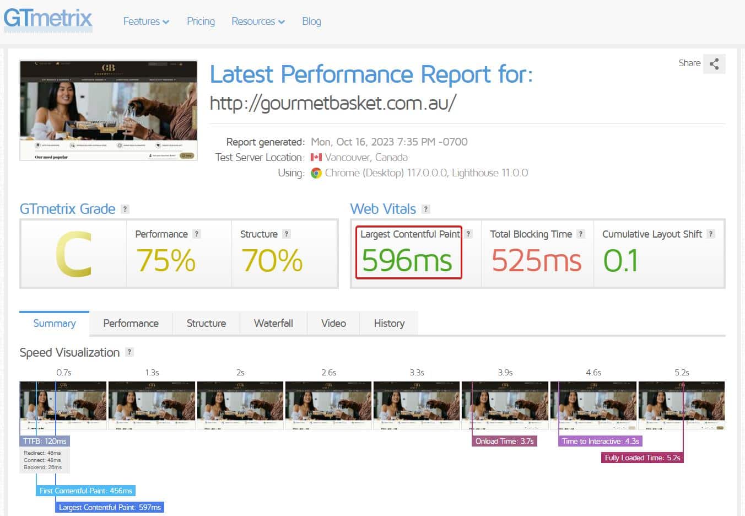This screenshot has width=745, height=516.
Task: Click help icon next to Performance score
Action: 197,234
